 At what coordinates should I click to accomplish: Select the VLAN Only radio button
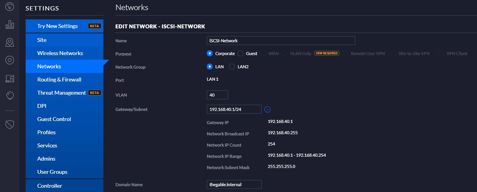tap(285, 54)
